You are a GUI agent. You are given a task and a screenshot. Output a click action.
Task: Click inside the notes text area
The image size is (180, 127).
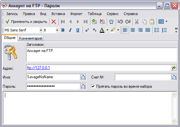point(87,108)
